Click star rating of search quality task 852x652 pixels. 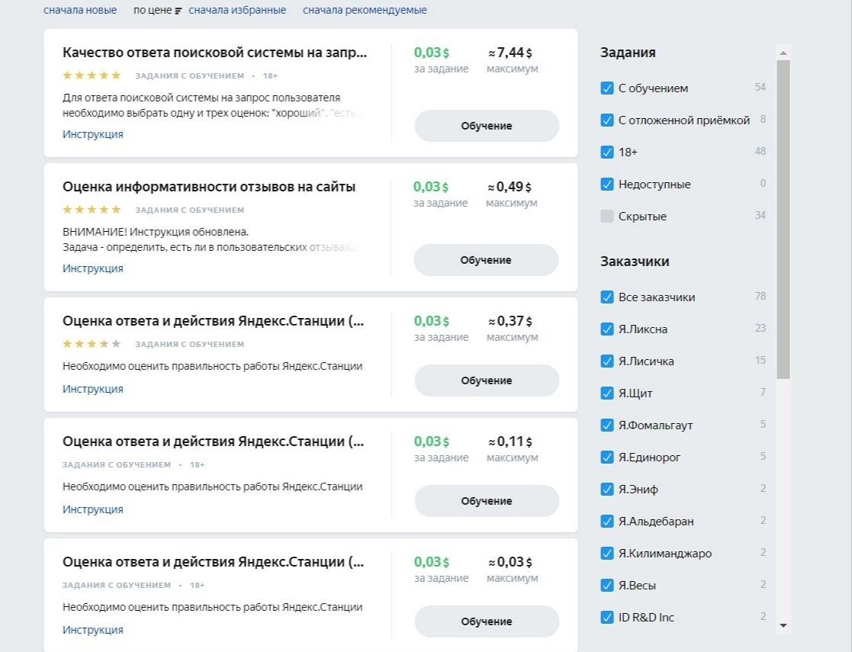92,75
